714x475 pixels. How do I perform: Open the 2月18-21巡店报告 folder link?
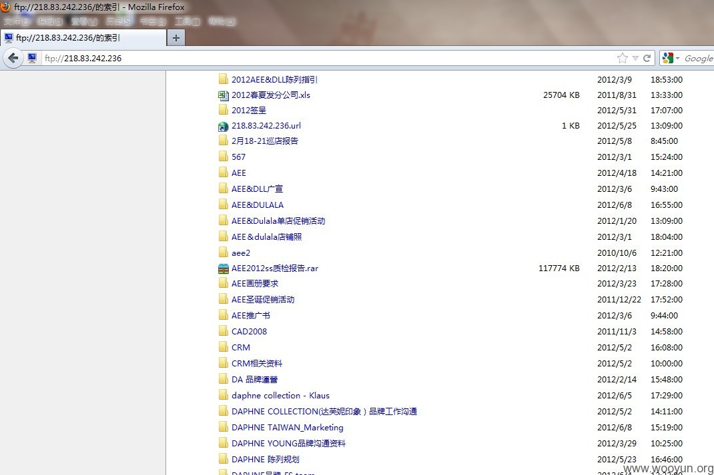(x=264, y=141)
